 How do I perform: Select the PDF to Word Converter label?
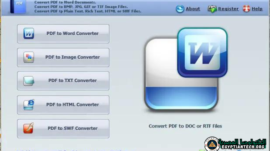72,34
